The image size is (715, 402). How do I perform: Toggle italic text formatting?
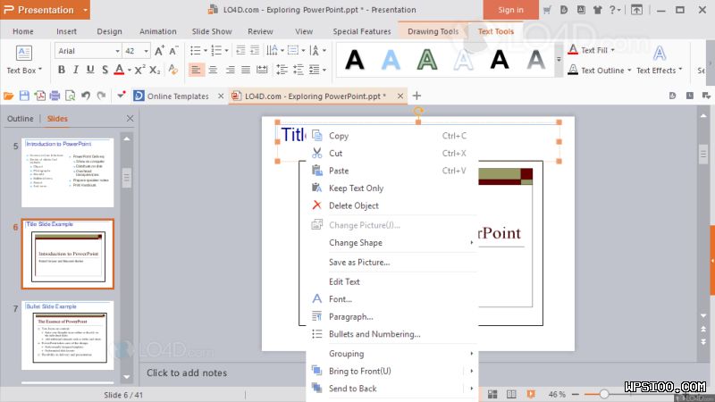pyautogui.click(x=75, y=70)
